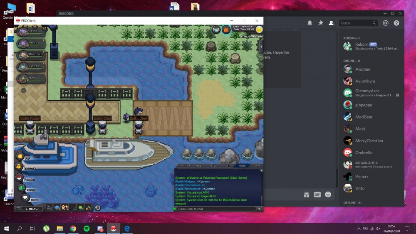The height and width of the screenshot is (234, 416).
Task: Click the Discord Cerca search field
Action: click(x=356, y=23)
